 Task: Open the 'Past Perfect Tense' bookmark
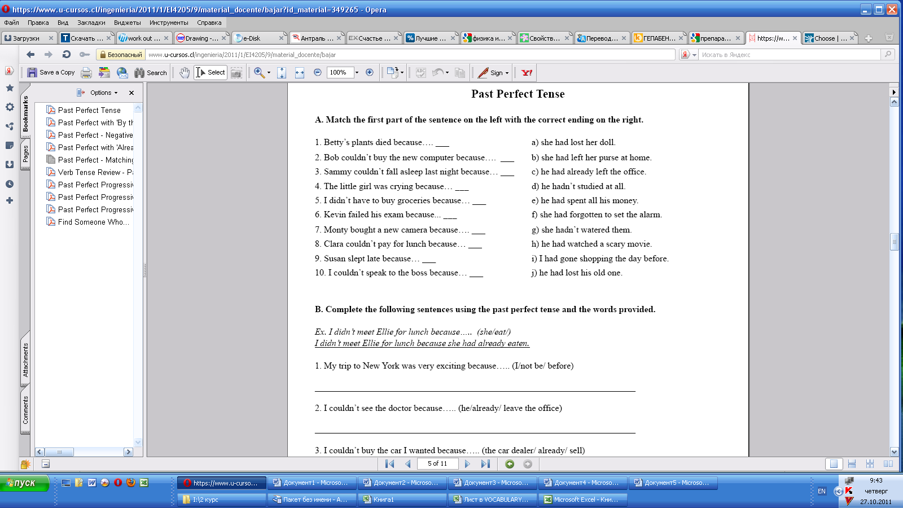tap(89, 110)
